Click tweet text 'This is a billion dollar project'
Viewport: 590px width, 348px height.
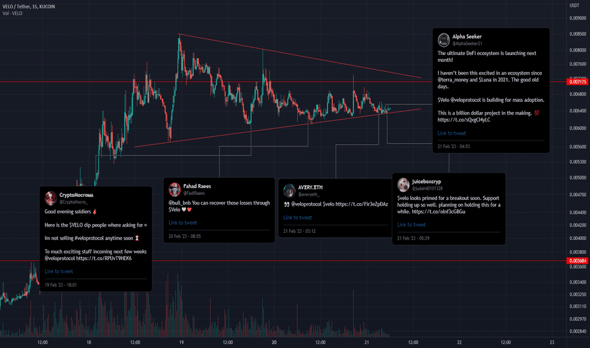(x=472, y=113)
